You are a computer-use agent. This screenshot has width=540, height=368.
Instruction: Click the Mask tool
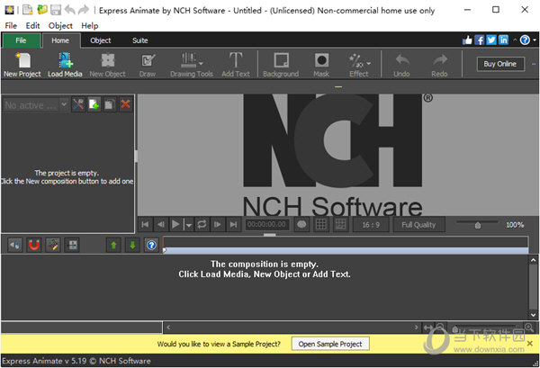pyautogui.click(x=321, y=65)
